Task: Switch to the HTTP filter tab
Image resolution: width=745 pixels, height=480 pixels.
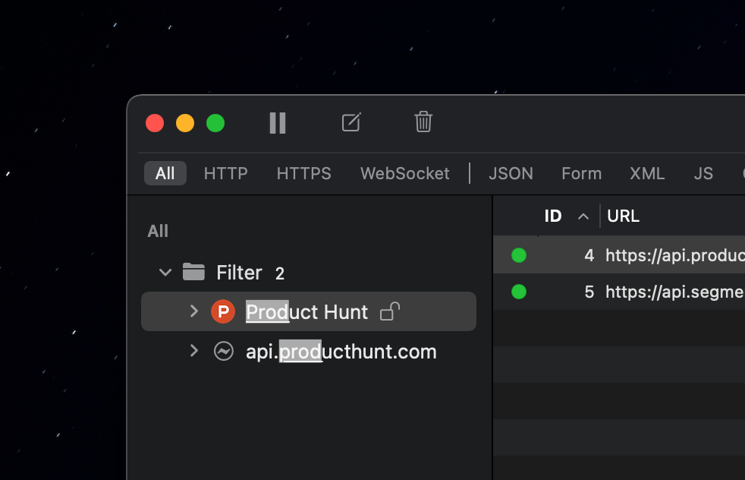Action: coord(225,173)
